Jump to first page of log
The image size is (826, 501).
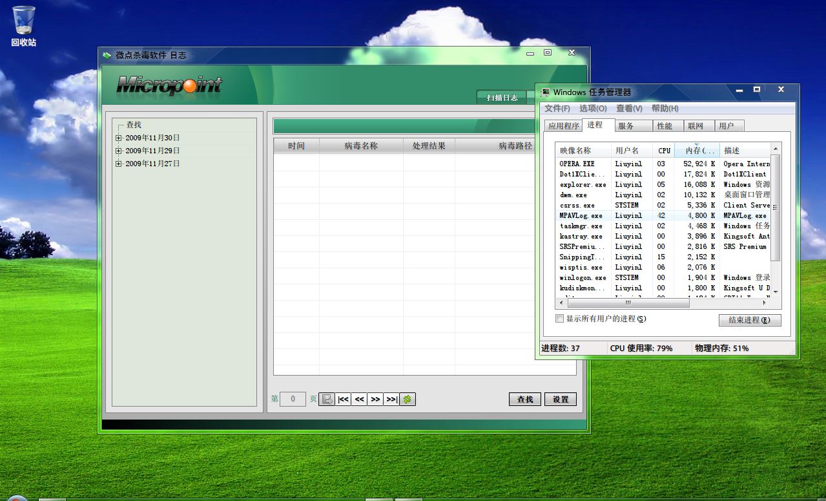(344, 400)
